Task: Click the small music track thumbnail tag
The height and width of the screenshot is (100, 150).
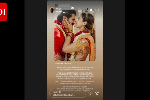Action: pyautogui.click(x=56, y=5)
